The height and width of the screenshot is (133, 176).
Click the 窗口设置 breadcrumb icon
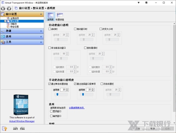click(16, 8)
